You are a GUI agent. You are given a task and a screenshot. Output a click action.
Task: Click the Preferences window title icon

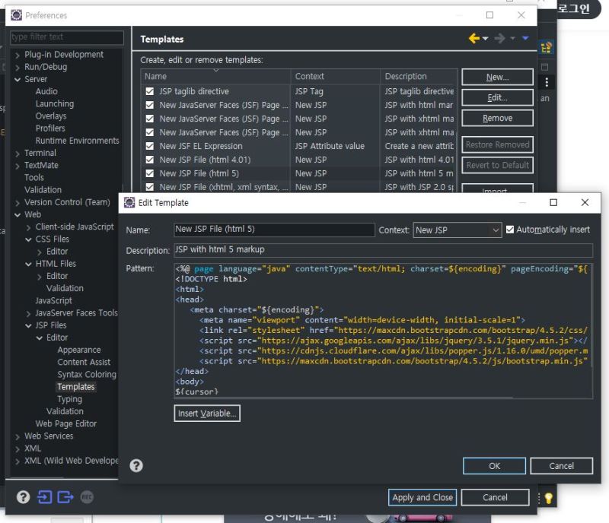[x=16, y=15]
